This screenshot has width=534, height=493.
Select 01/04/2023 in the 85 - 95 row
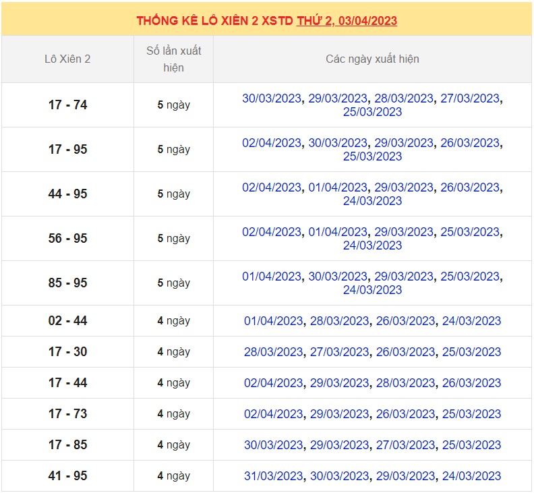tap(272, 277)
